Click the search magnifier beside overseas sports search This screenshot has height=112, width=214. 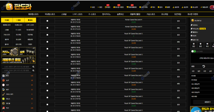(33, 67)
